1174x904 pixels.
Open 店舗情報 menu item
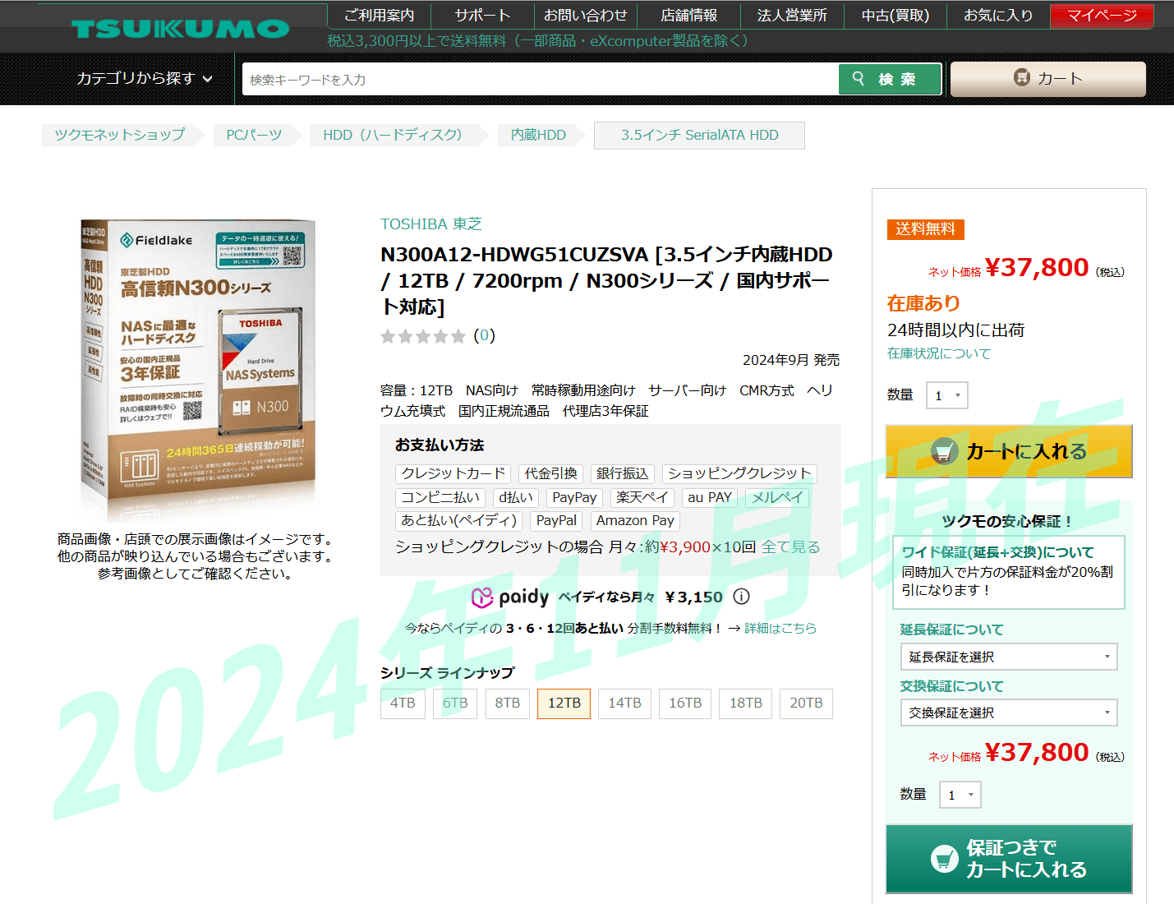pyautogui.click(x=688, y=16)
